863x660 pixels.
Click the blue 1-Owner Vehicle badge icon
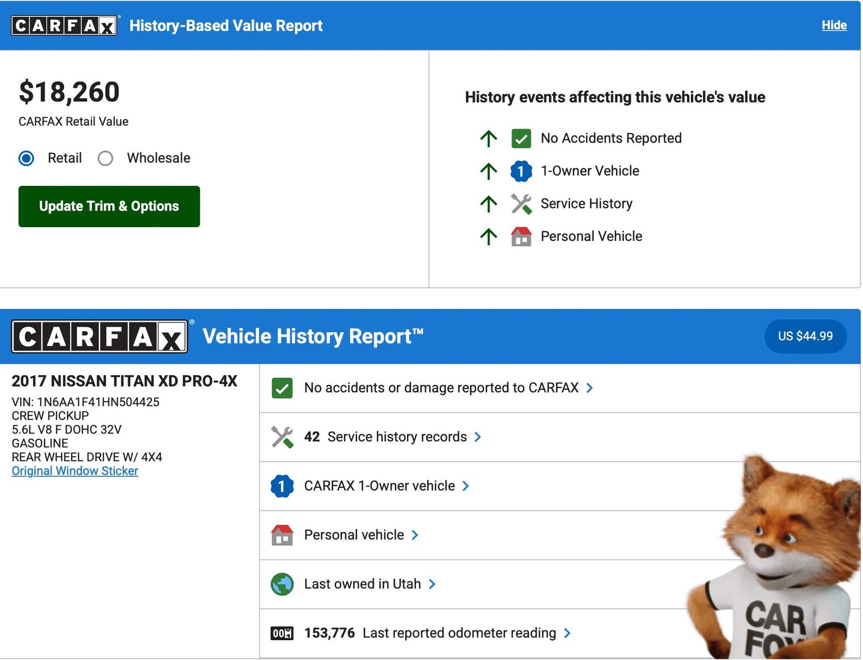[520, 171]
